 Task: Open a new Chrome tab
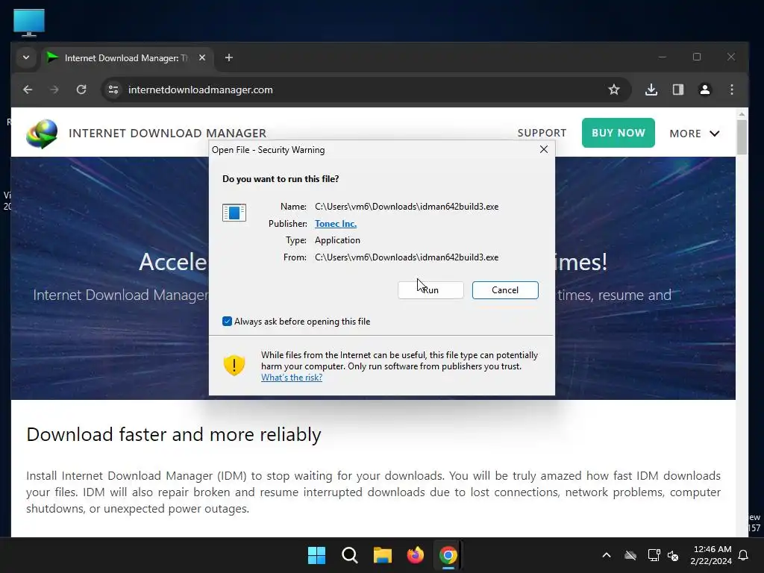[228, 57]
